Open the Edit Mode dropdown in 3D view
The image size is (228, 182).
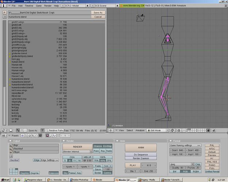point(157,130)
